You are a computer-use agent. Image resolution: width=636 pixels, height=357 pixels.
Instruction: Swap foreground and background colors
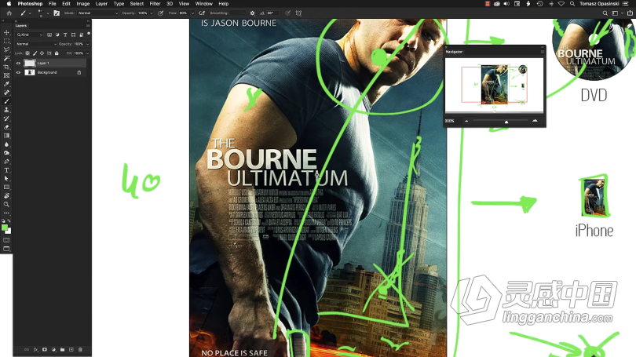click(x=9, y=220)
